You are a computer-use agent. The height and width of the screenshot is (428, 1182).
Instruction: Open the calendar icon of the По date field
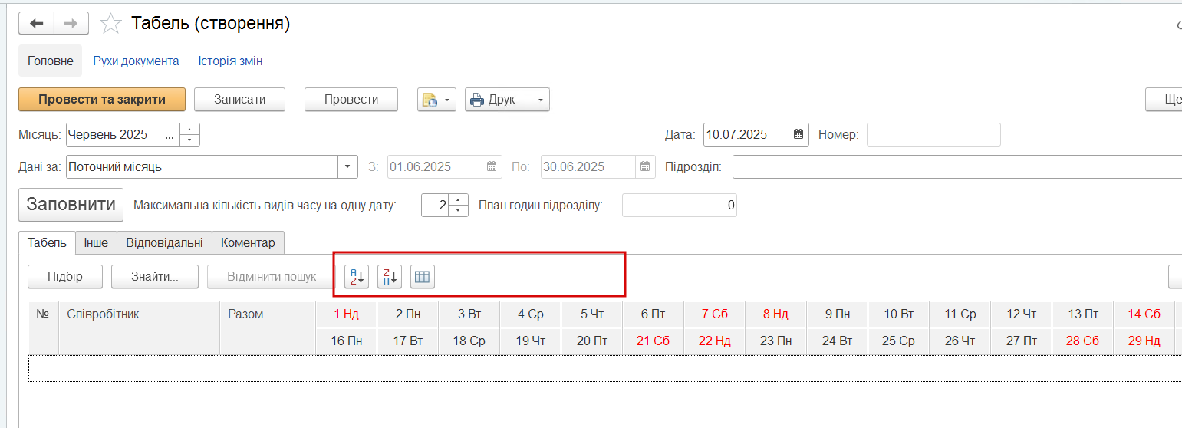646,166
